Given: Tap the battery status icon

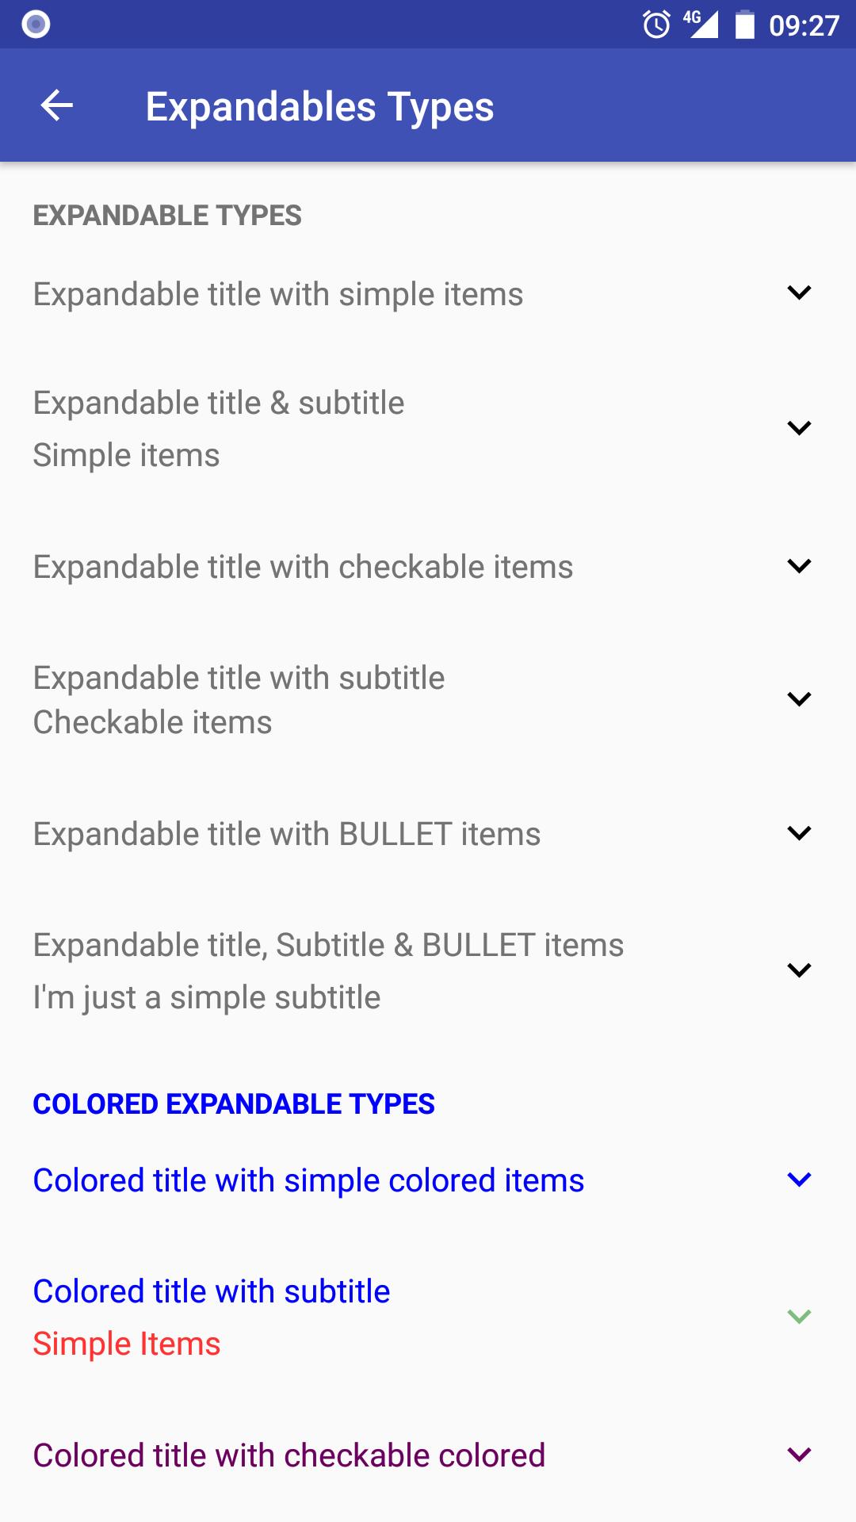Looking at the screenshot, I should click(x=744, y=25).
